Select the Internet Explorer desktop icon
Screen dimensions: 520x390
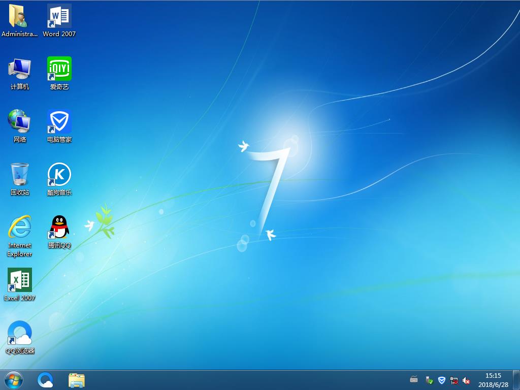click(20, 227)
